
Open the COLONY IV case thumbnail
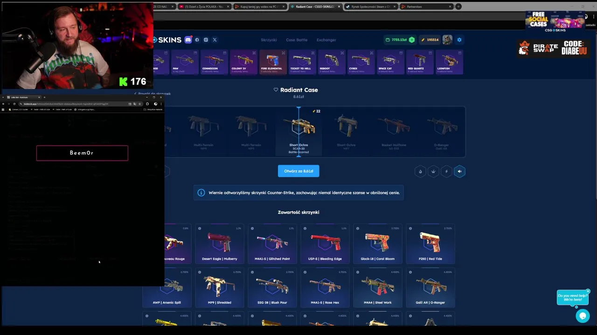coord(243,62)
